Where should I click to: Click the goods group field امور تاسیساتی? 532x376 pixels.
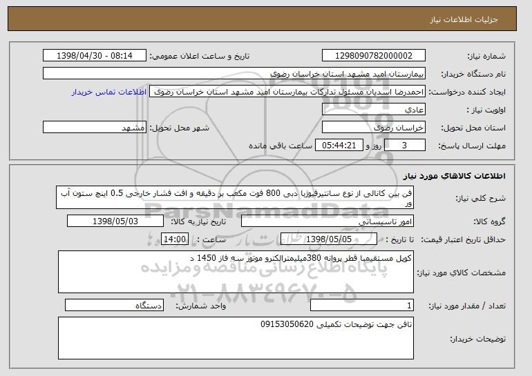click(x=327, y=221)
